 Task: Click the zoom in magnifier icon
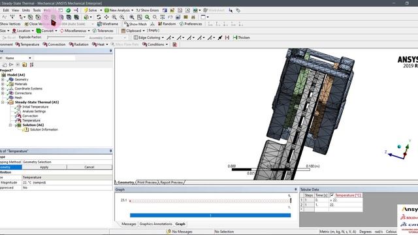[x=114, y=17]
